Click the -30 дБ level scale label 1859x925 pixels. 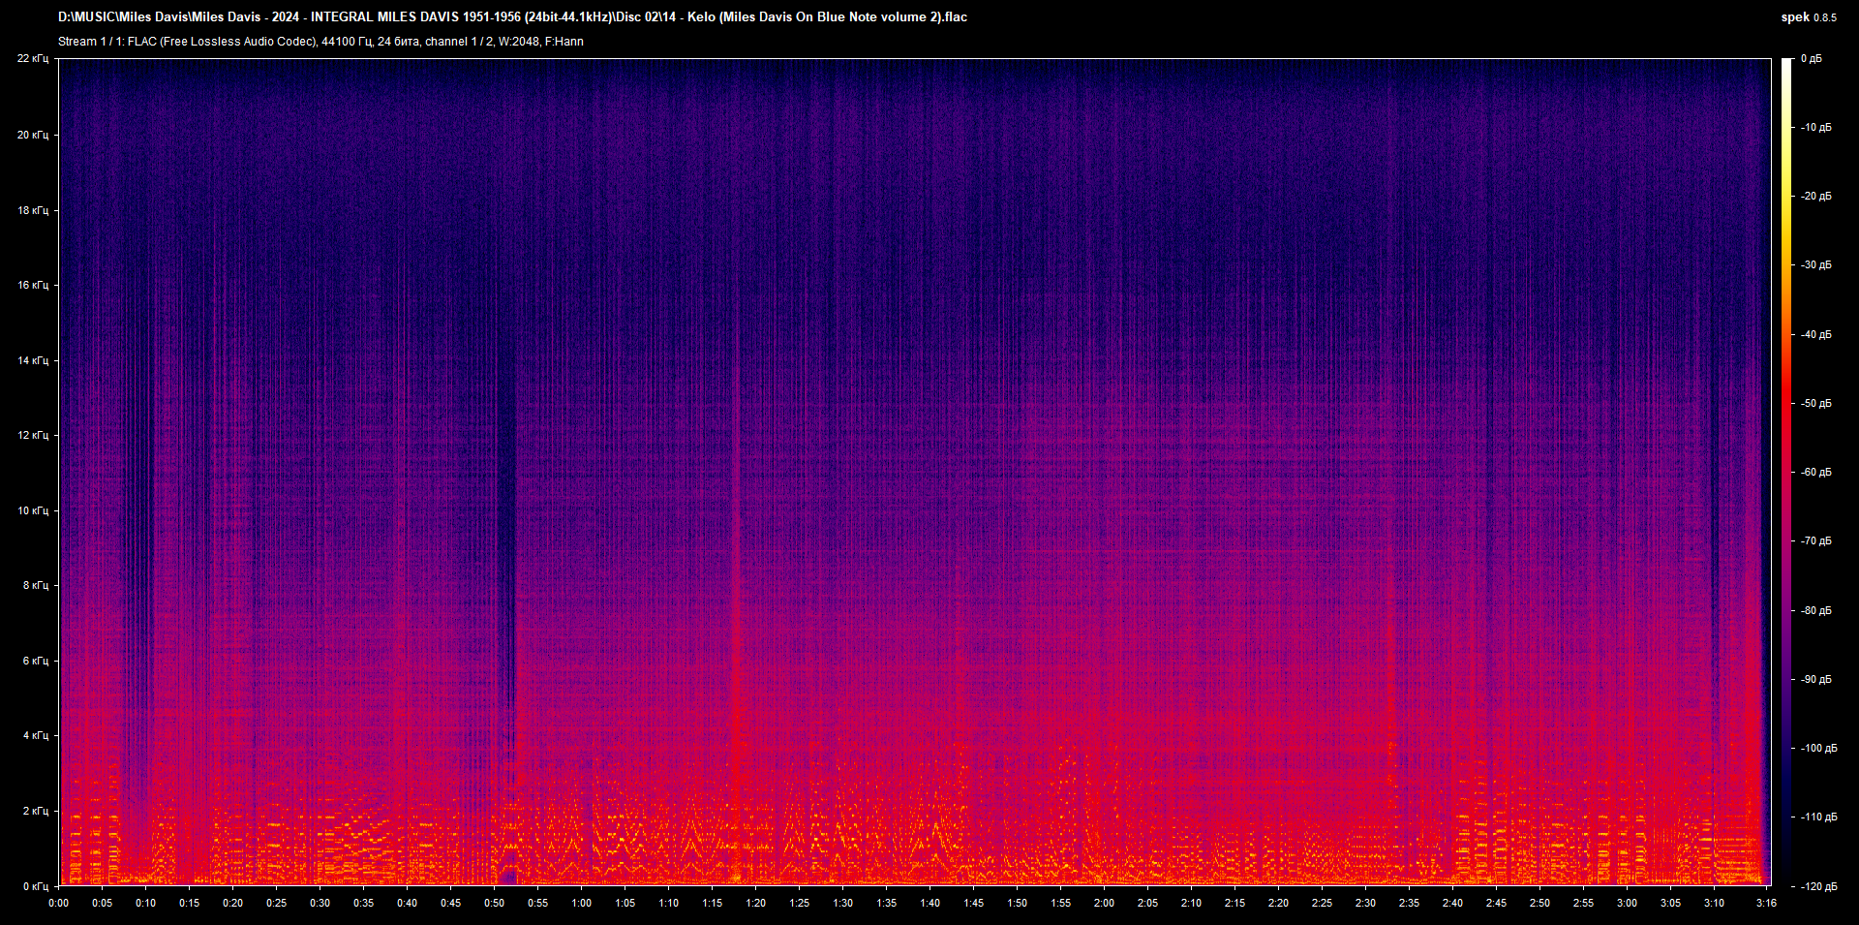pyautogui.click(x=1814, y=264)
